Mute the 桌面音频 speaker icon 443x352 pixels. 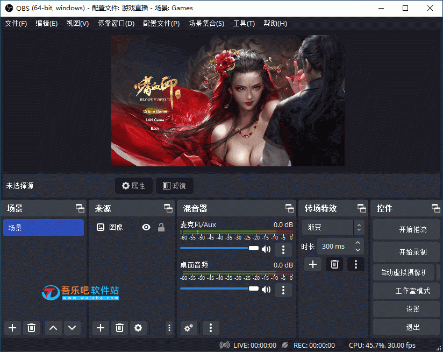click(x=266, y=290)
